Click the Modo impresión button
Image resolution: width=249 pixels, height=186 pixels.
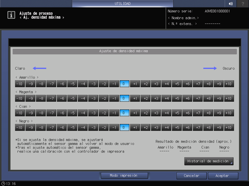pyautogui.click(x=124, y=175)
